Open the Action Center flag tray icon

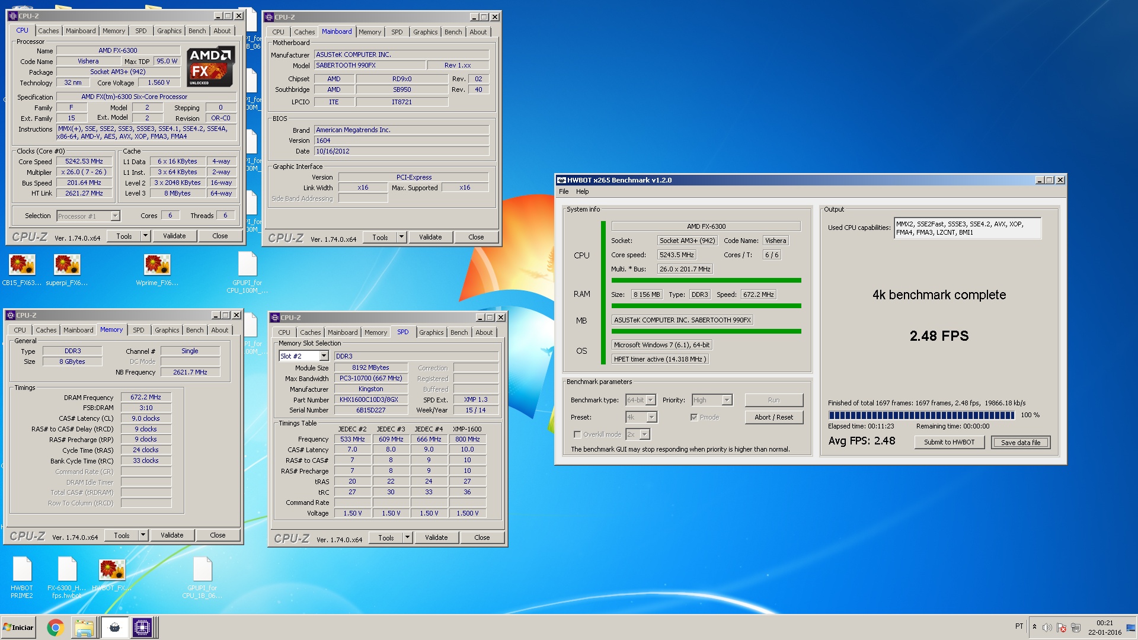point(1061,627)
